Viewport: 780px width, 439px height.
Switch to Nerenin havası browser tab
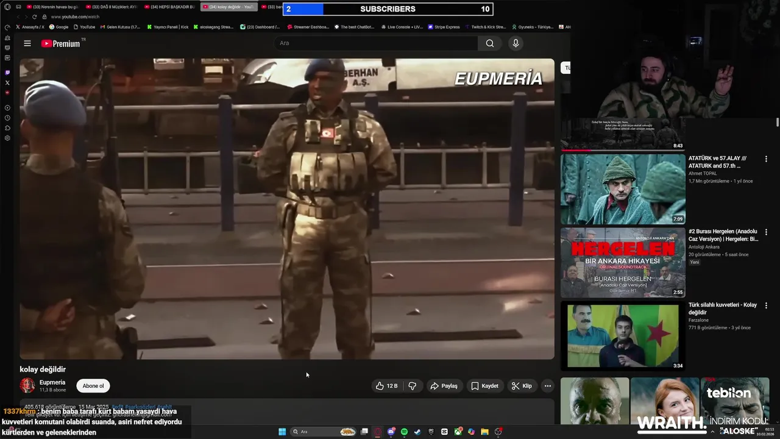[52, 7]
